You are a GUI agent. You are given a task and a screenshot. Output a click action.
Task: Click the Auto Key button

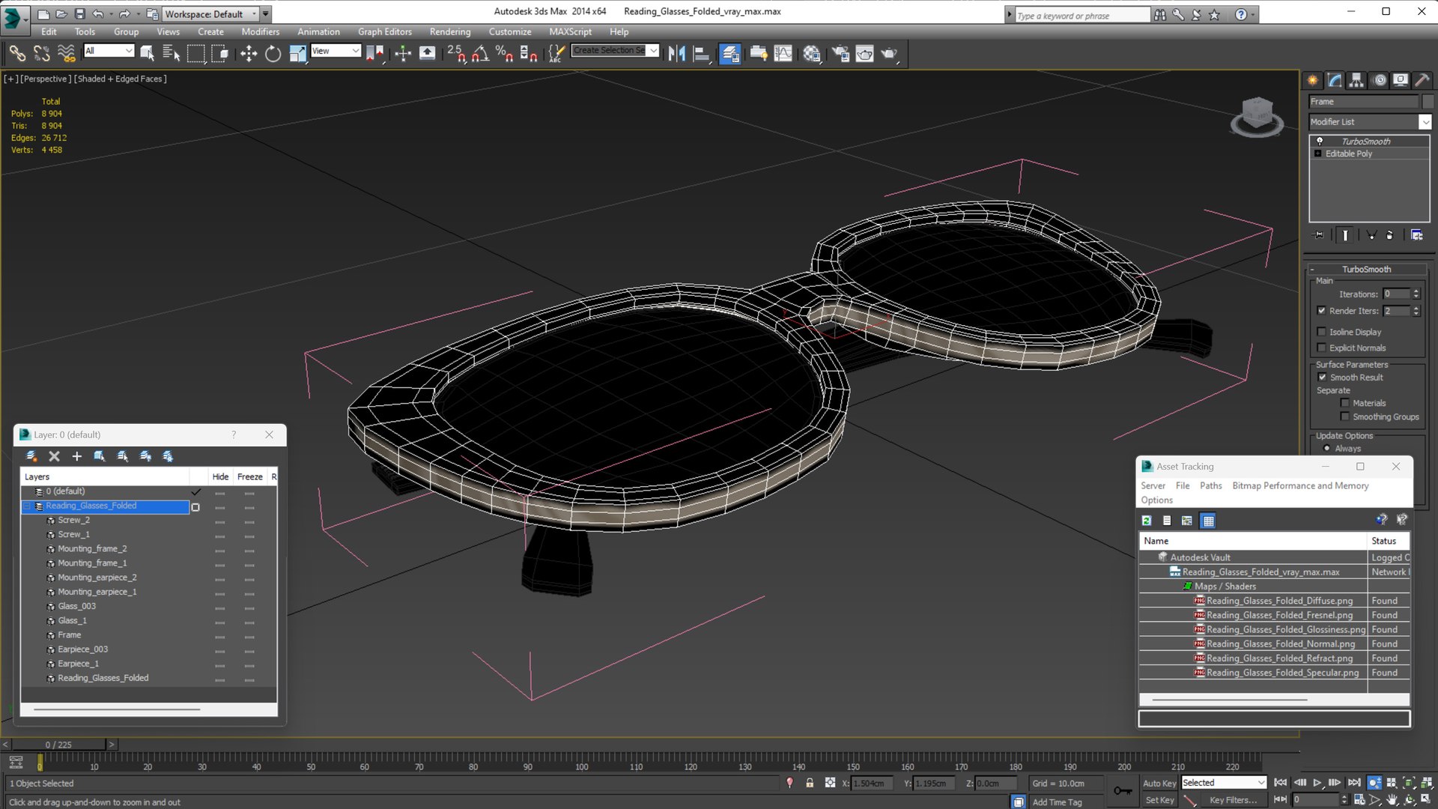click(1159, 783)
